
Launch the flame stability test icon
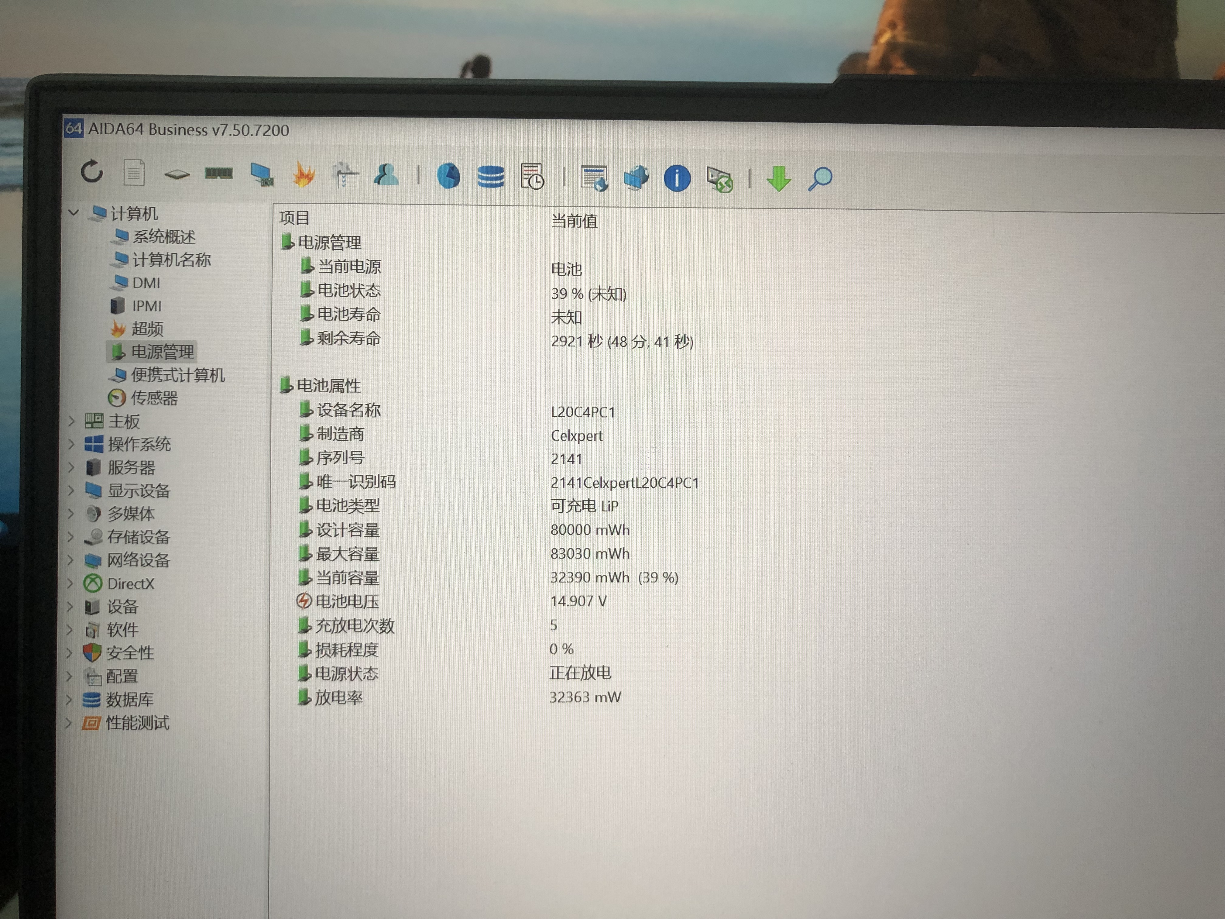click(304, 174)
